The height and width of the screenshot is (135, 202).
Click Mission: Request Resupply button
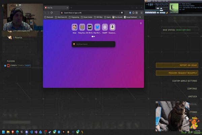coord(177,73)
